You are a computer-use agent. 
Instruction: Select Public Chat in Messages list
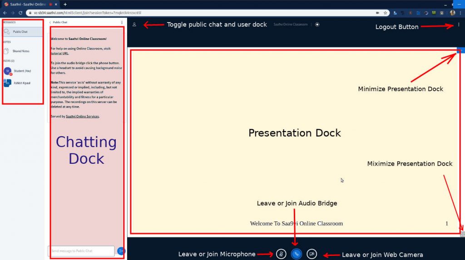(x=20, y=32)
